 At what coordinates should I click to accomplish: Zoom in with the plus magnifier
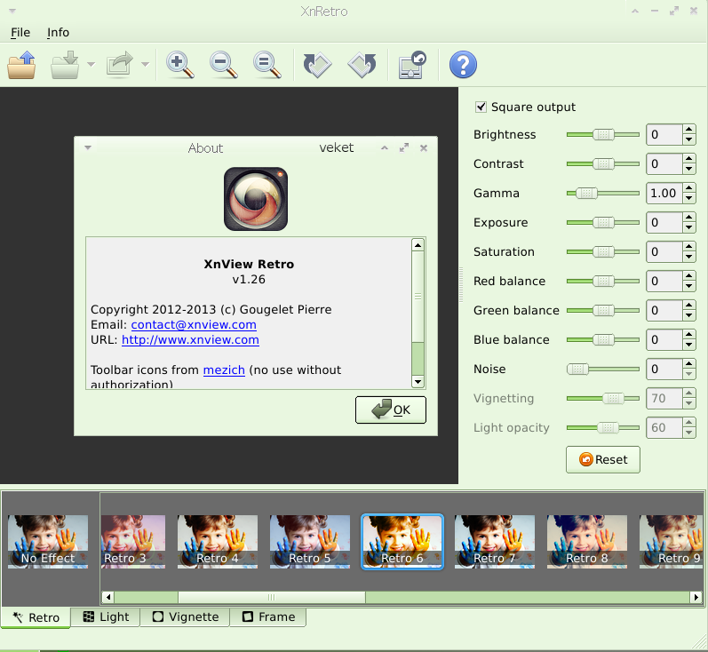180,65
